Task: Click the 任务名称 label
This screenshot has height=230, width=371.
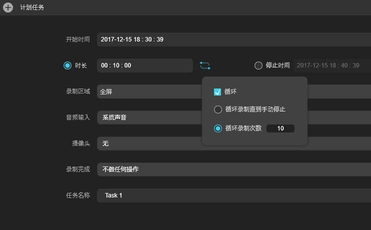Action: coord(78,195)
